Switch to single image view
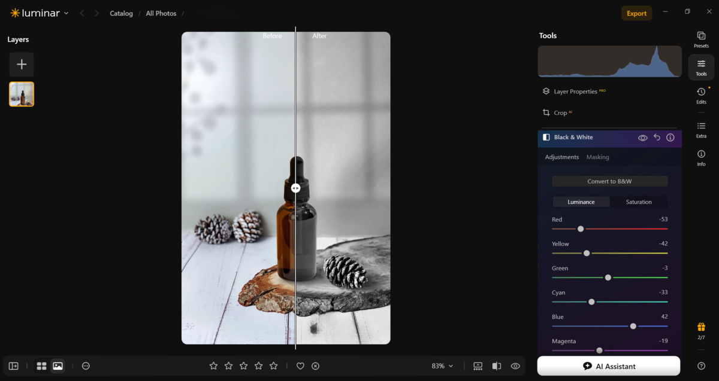The height and width of the screenshot is (381, 719). pyautogui.click(x=58, y=366)
